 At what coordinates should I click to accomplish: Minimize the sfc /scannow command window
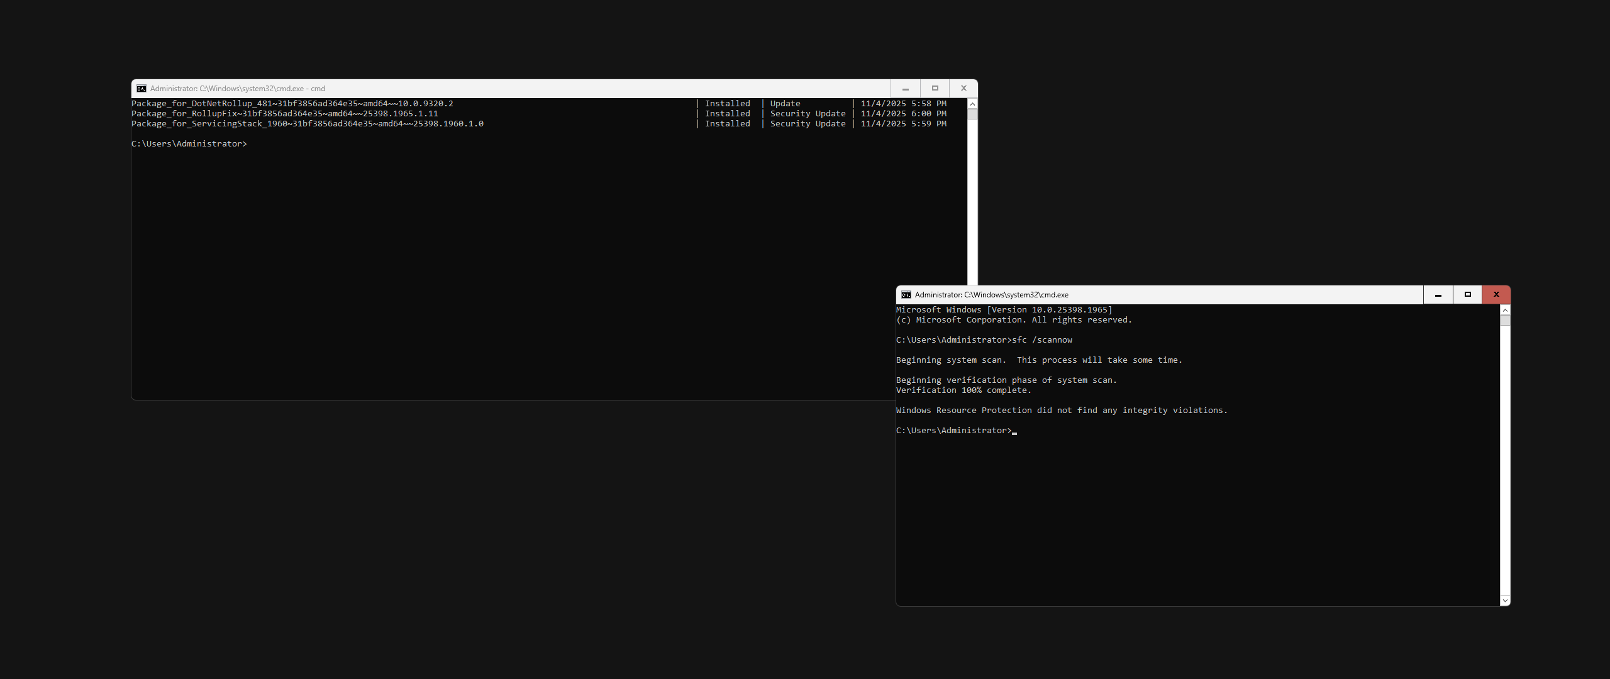coord(1438,295)
